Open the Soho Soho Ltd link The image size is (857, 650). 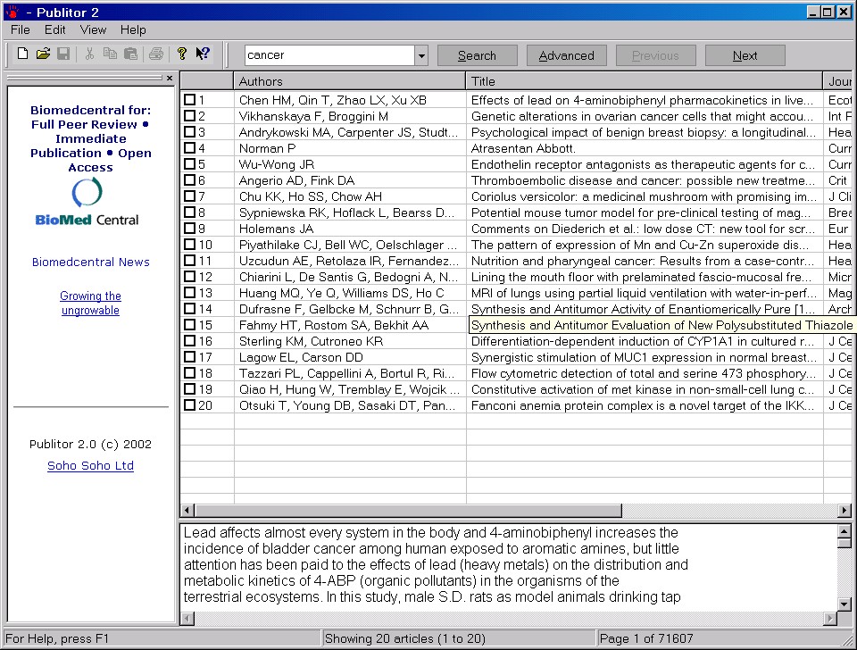coord(91,466)
